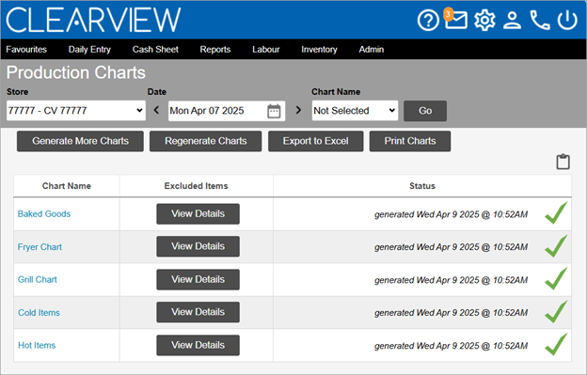This screenshot has width=587, height=375.
Task: Click Regenerate Charts
Action: click(205, 141)
